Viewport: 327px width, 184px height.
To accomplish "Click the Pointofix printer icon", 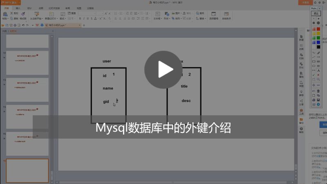I will 314,100.
